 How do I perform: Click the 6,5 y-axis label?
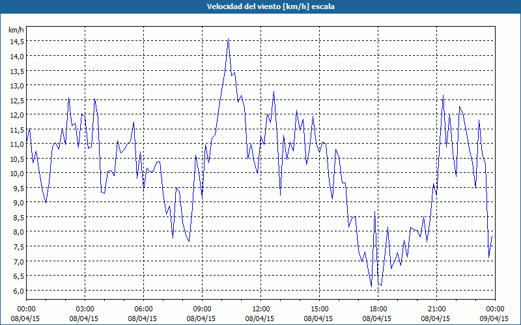[x=18, y=276]
